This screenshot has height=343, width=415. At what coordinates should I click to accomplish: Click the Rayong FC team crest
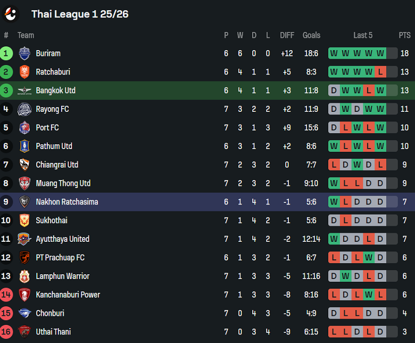24,109
